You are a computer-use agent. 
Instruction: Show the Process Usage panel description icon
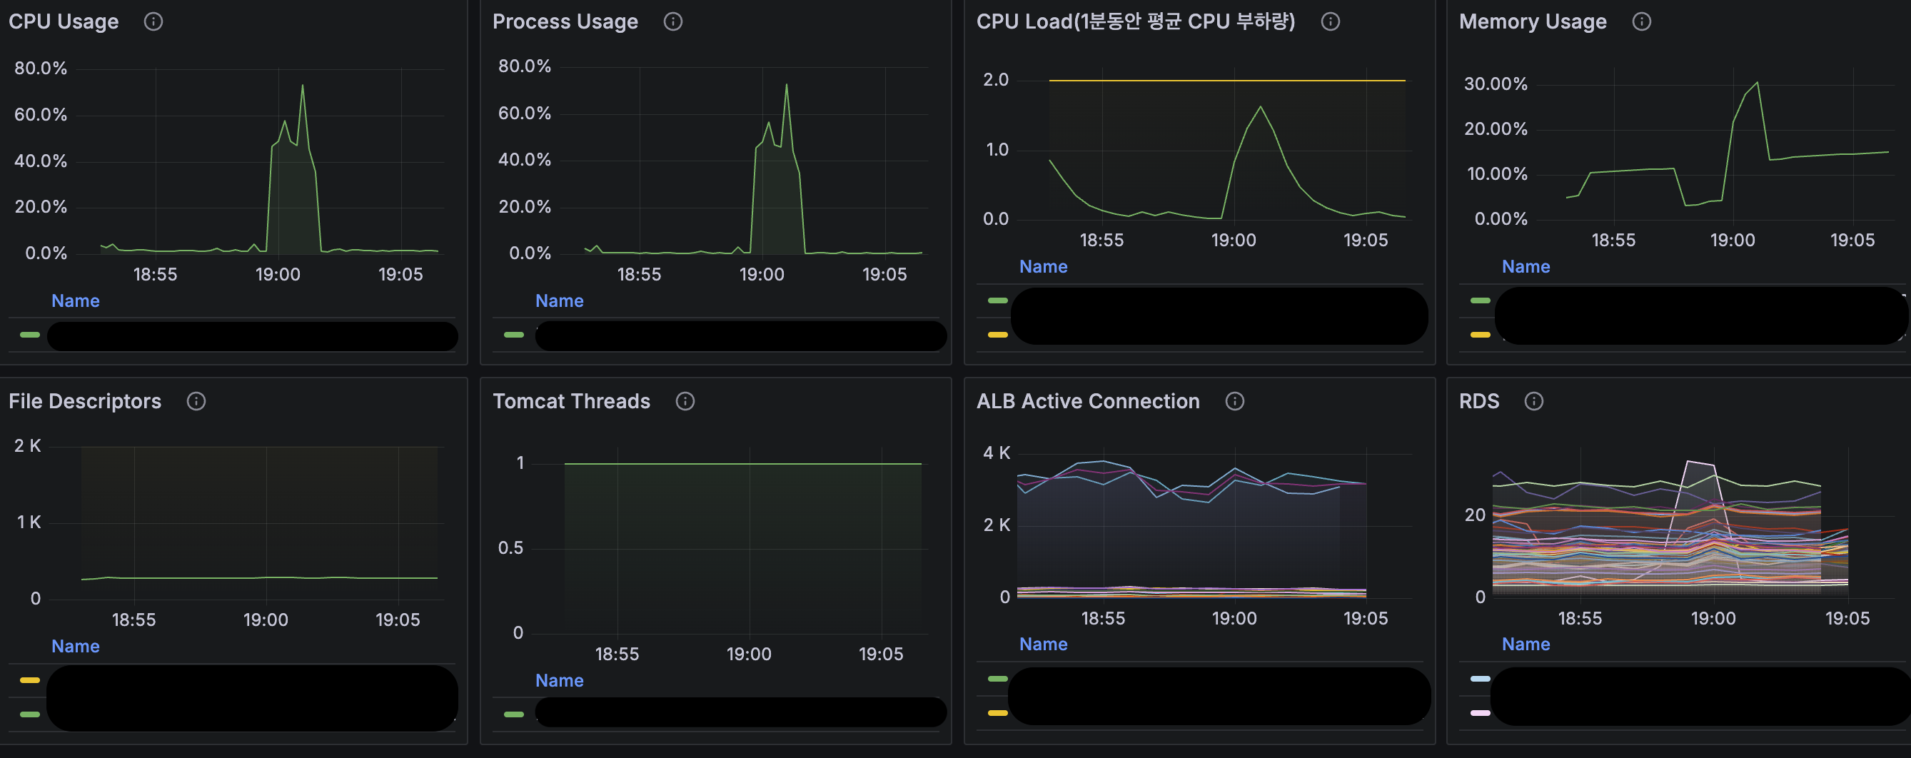(672, 21)
